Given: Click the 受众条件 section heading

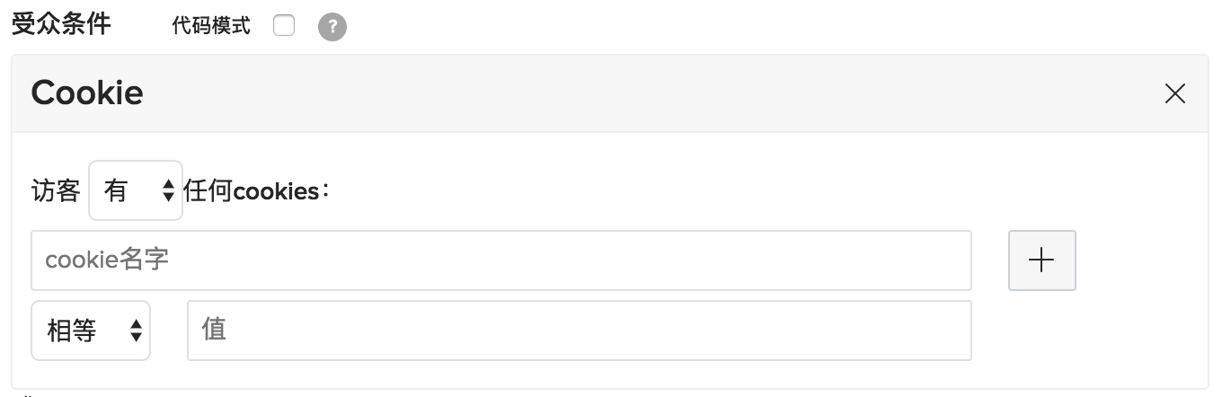Looking at the screenshot, I should click(61, 24).
